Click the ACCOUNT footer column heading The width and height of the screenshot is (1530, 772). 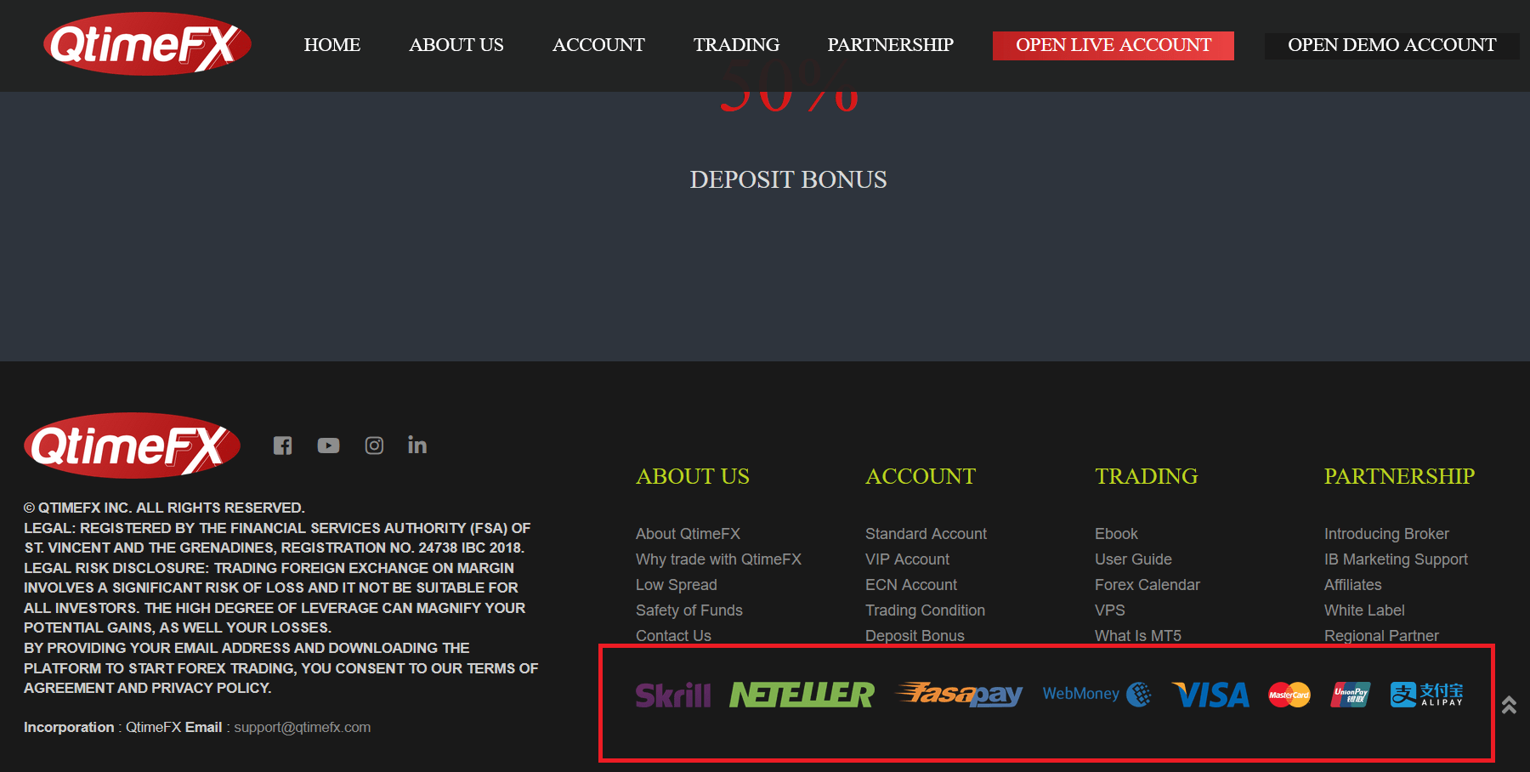pos(921,476)
